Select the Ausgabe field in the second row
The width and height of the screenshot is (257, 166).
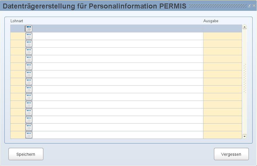(x=222, y=36)
